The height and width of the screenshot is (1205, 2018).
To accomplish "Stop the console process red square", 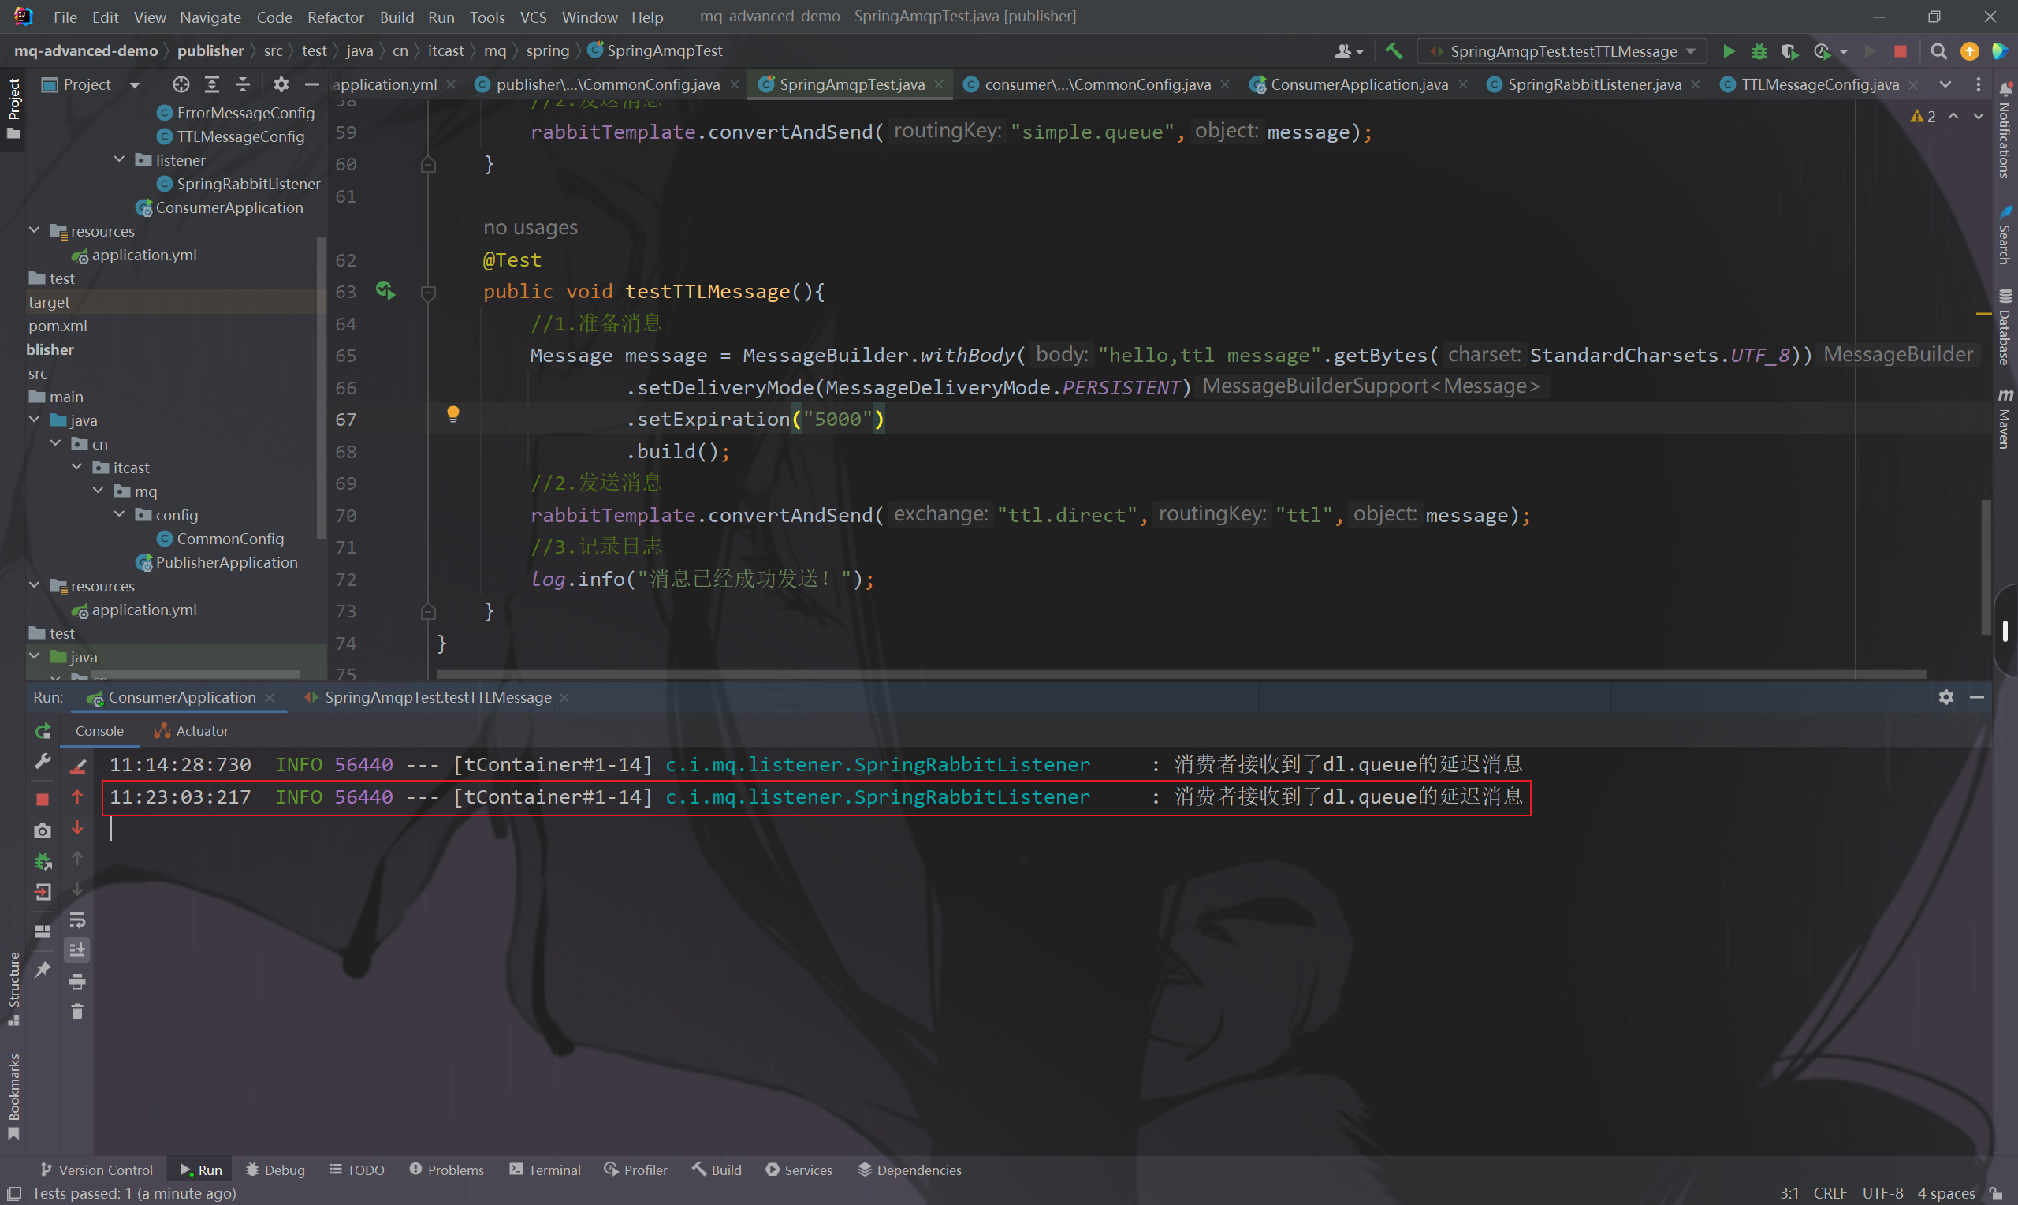I will [43, 799].
